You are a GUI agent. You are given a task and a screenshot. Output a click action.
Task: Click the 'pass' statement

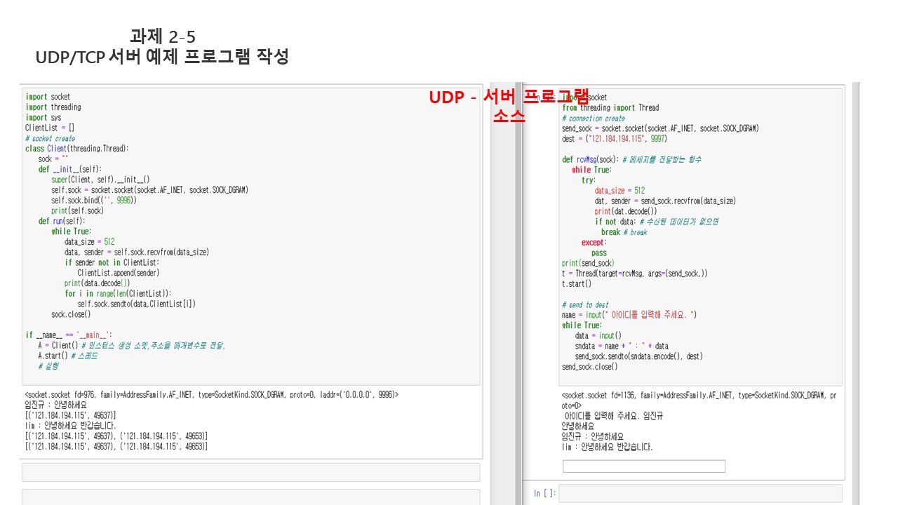coord(599,253)
